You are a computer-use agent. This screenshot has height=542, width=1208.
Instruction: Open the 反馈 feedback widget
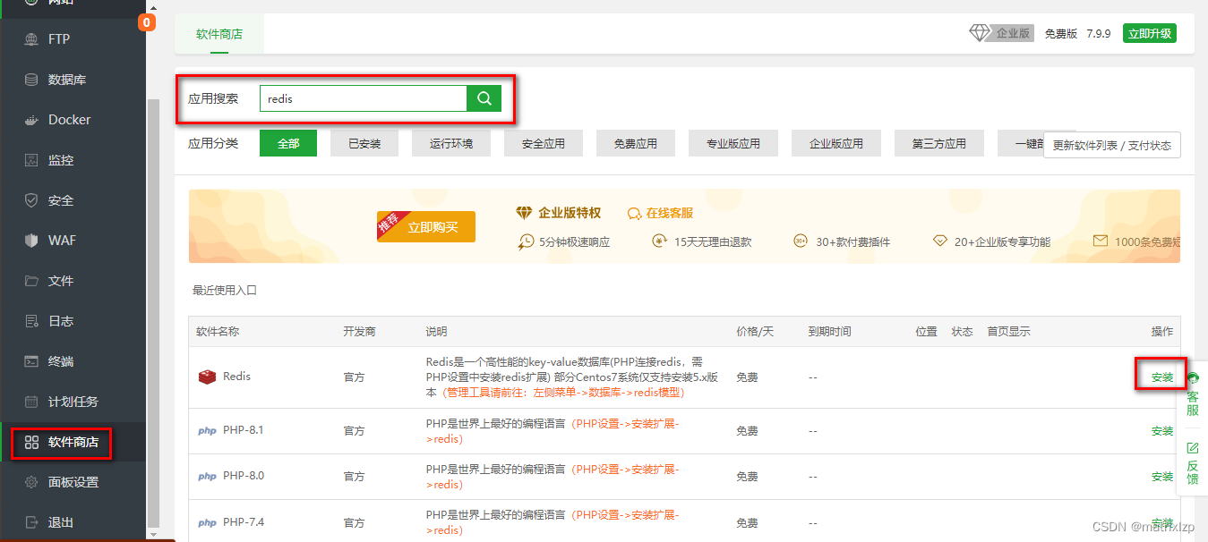pos(1193,463)
